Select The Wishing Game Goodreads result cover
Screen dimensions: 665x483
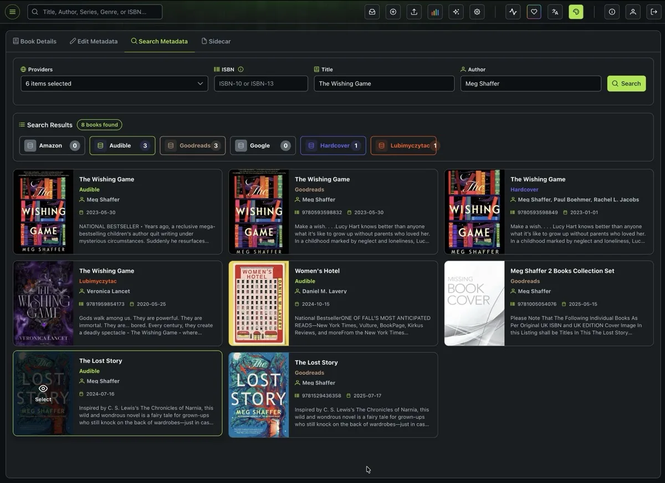pos(259,212)
